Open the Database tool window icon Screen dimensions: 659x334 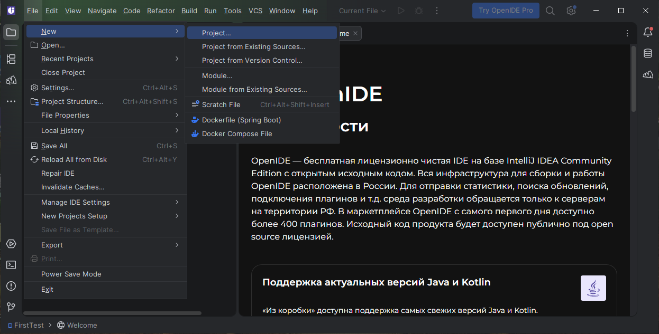[x=648, y=53]
